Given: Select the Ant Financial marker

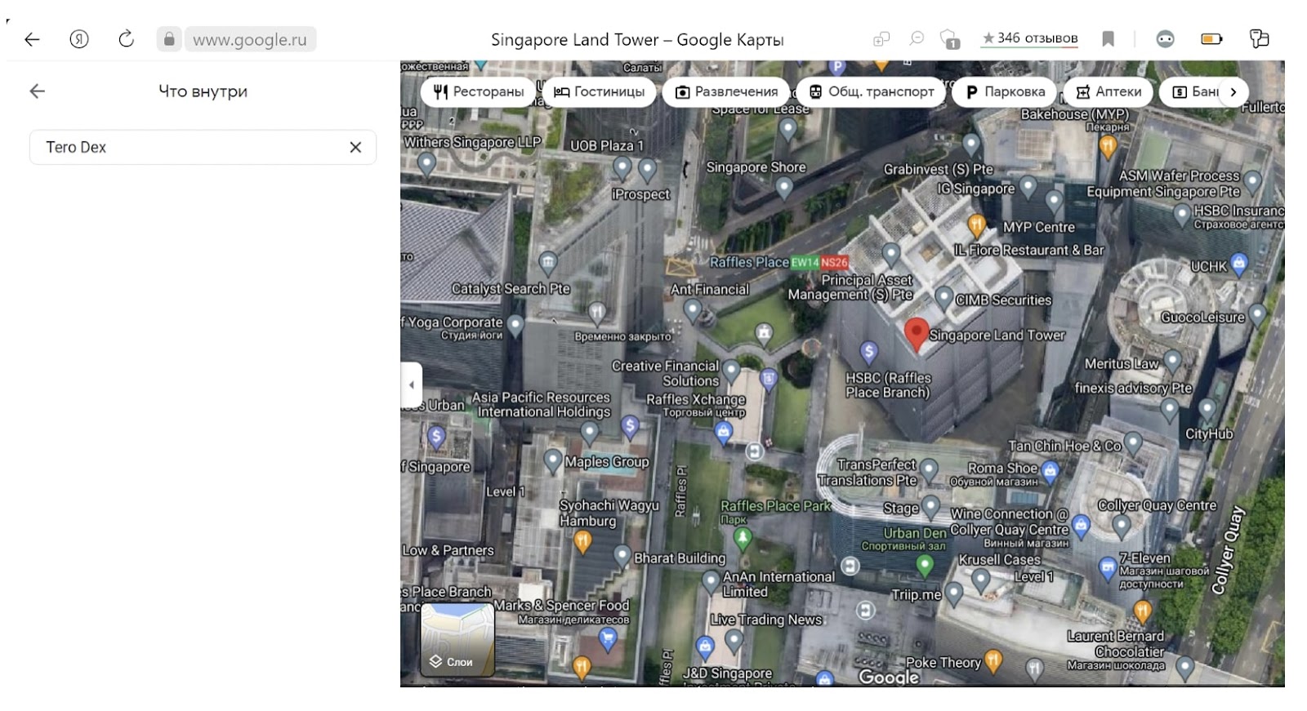Looking at the screenshot, I should pyautogui.click(x=693, y=311).
